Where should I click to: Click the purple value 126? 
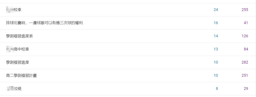pyautogui.click(x=245, y=36)
